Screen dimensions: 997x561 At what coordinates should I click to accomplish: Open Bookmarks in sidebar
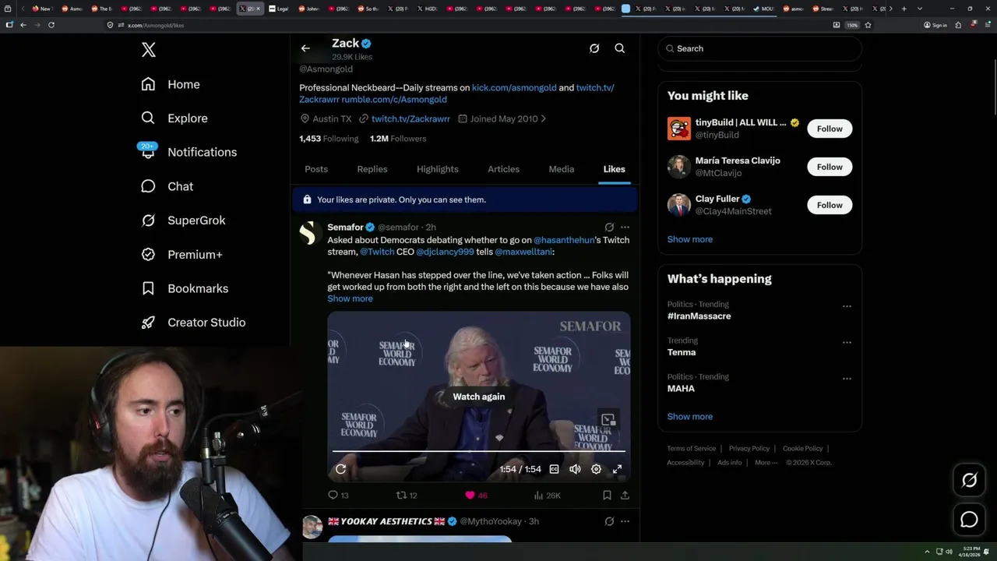point(185,288)
